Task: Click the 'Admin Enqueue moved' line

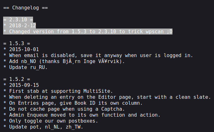Action: (x=82, y=115)
